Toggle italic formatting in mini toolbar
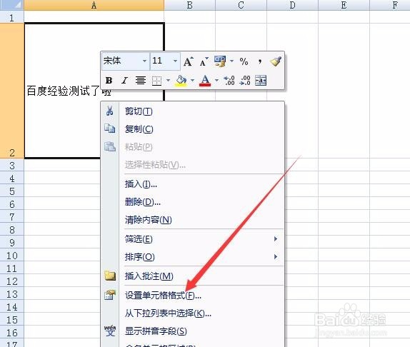 (124, 80)
